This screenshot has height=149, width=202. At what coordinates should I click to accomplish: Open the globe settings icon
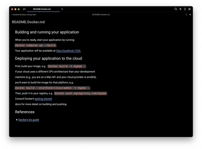(189, 9)
